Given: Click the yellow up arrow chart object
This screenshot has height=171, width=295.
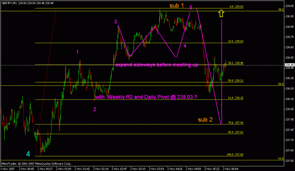Looking at the screenshot, I should coord(221,13).
